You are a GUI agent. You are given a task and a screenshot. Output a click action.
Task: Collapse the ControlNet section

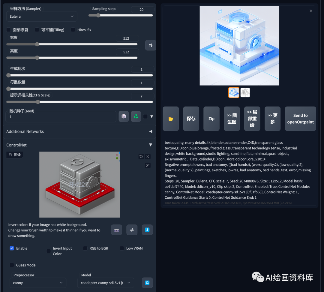pyautogui.click(x=79, y=145)
